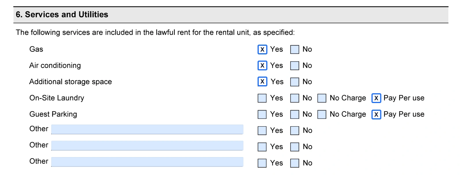Uncheck the Additional storage space Yes checkbox
The image size is (462, 177).
click(262, 82)
